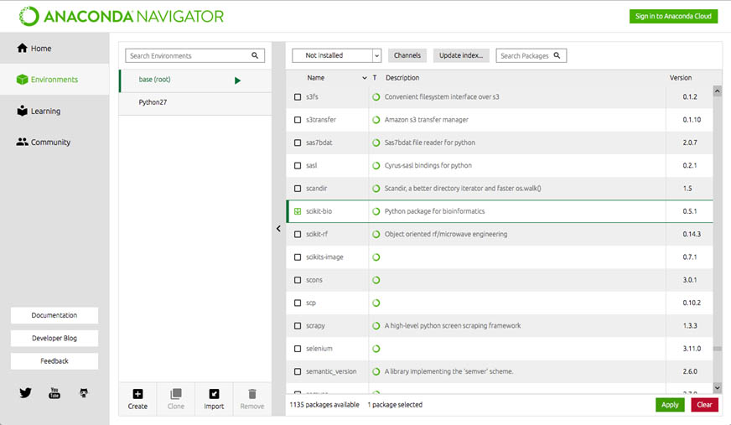Apply the selected package changes
The image size is (731, 425).
tap(670, 405)
